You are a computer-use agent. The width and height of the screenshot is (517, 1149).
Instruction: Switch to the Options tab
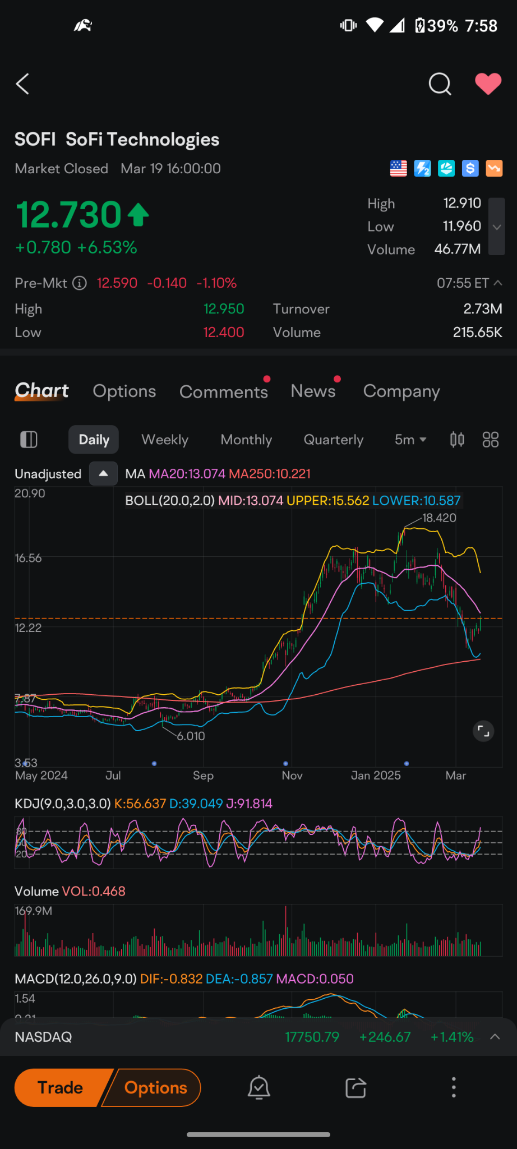(124, 391)
